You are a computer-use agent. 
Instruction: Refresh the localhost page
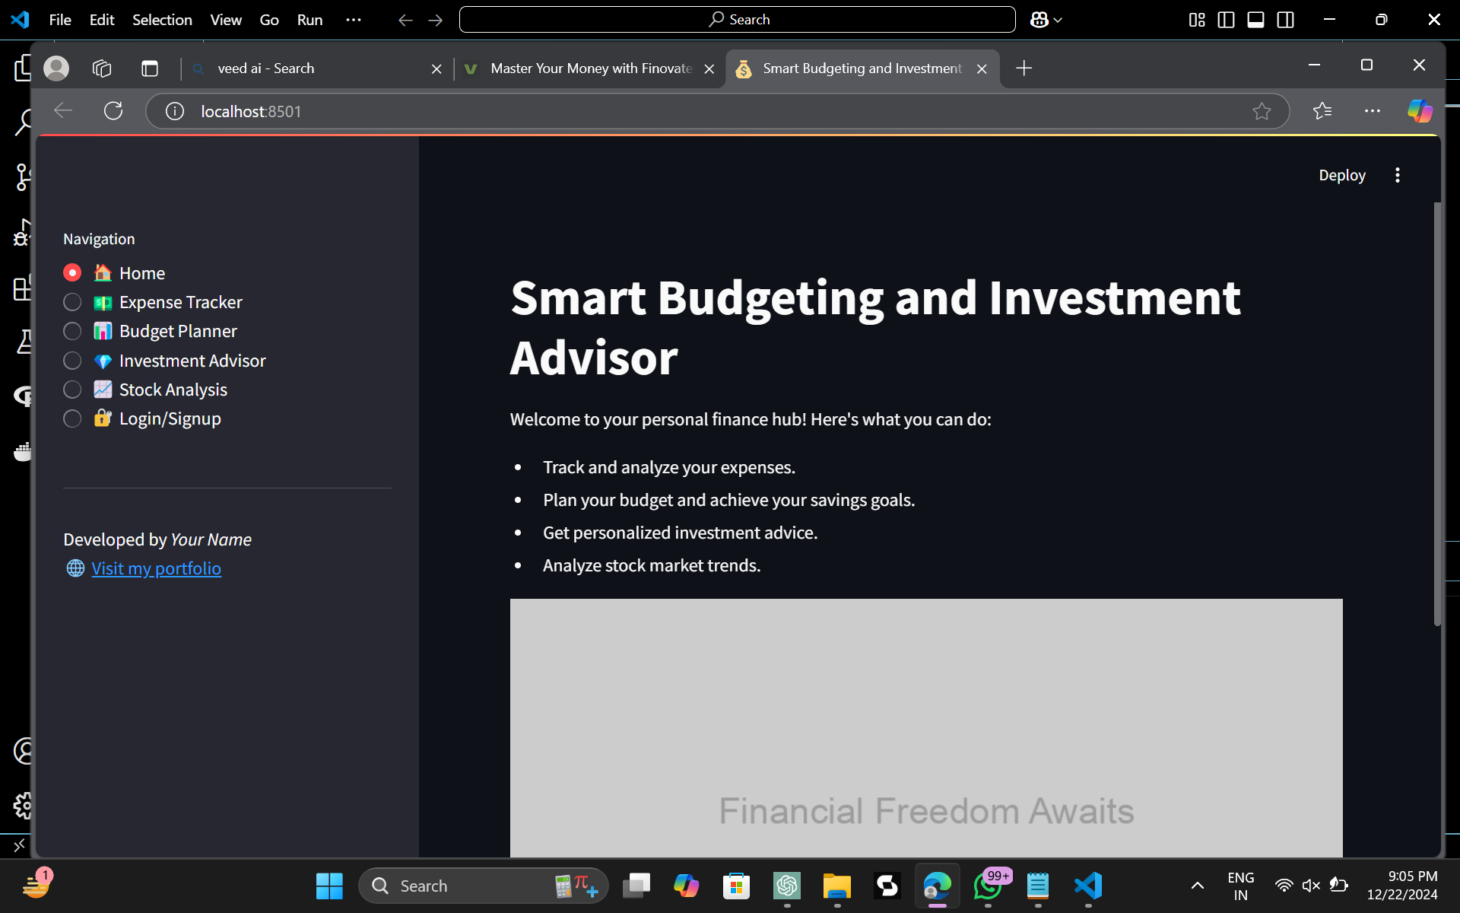pyautogui.click(x=113, y=111)
